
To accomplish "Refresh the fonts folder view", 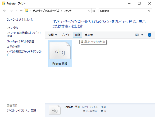I will tap(94, 11).
